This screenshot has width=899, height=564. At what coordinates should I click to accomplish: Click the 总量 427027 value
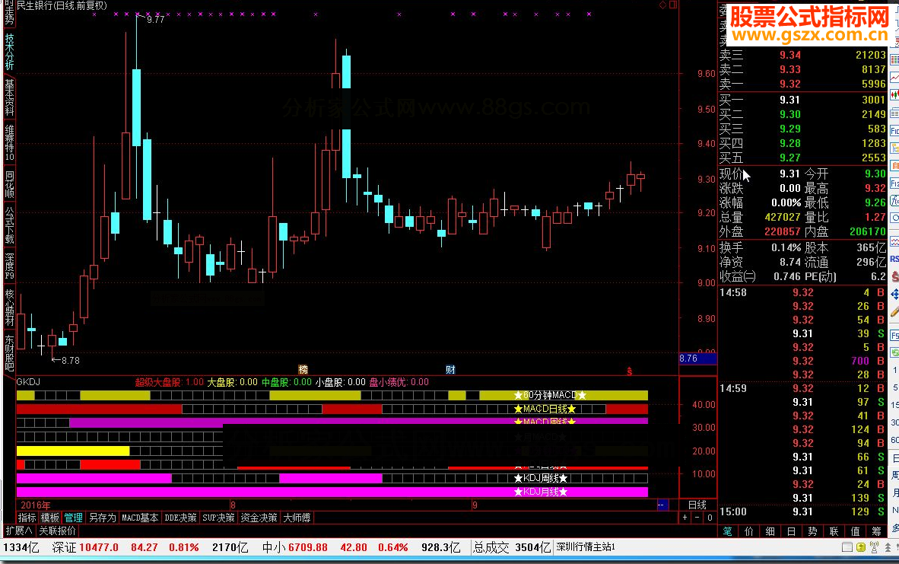(783, 218)
